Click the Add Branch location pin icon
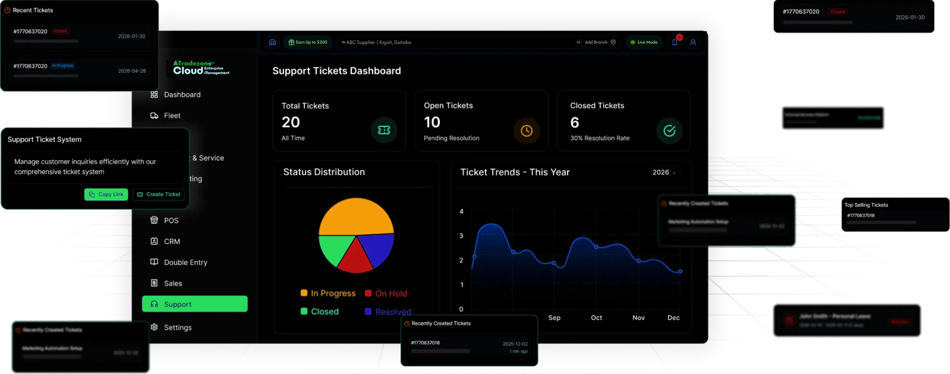Screen dimensions: 950x374 pyautogui.click(x=613, y=42)
